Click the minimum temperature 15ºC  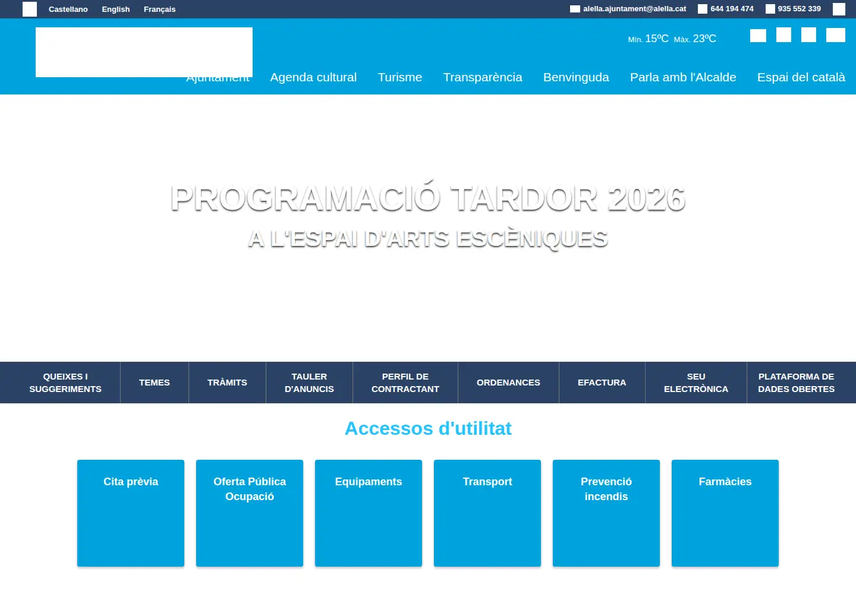click(657, 39)
